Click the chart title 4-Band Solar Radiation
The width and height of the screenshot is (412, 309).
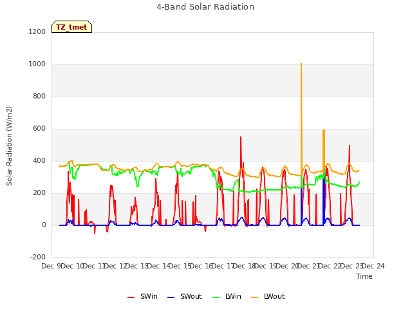pyautogui.click(x=205, y=7)
